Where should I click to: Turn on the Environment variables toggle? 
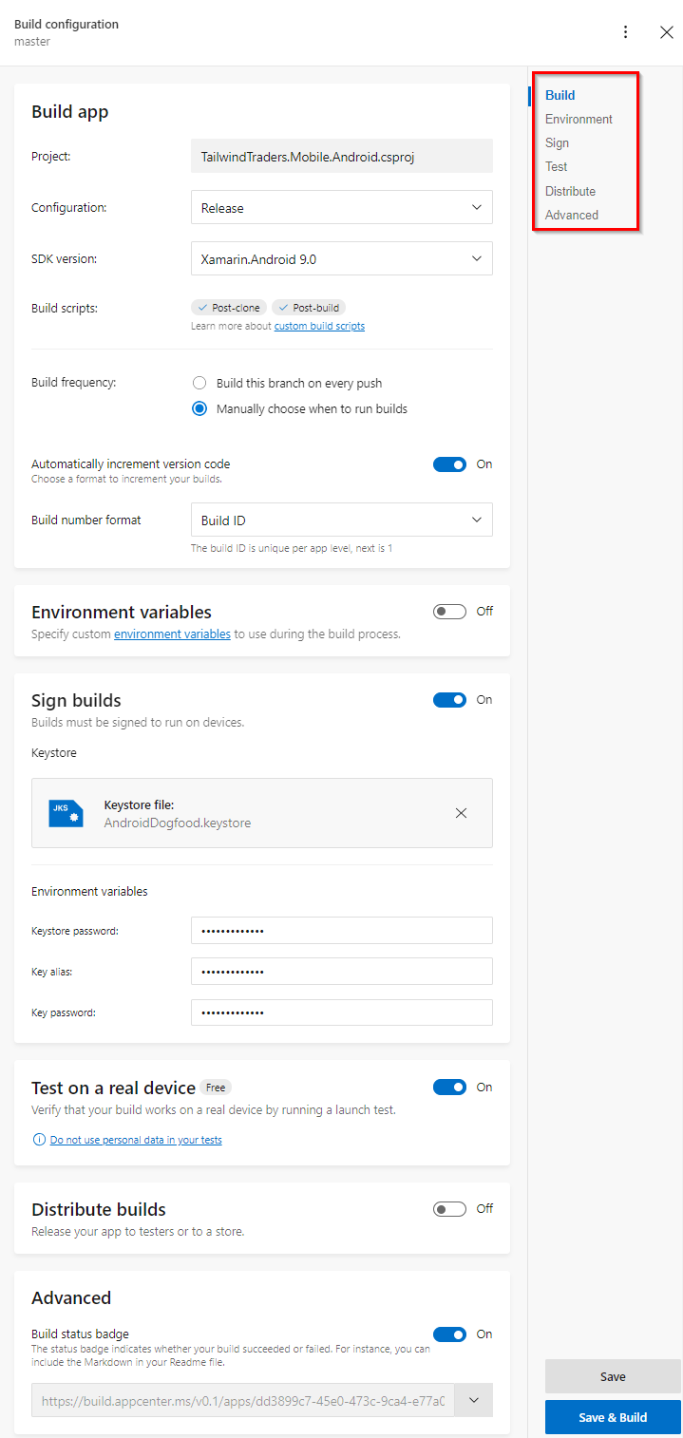449,612
